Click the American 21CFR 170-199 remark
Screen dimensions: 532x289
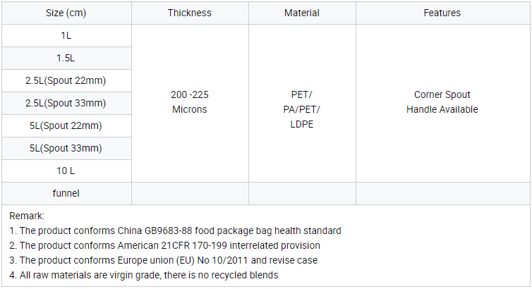164,245
